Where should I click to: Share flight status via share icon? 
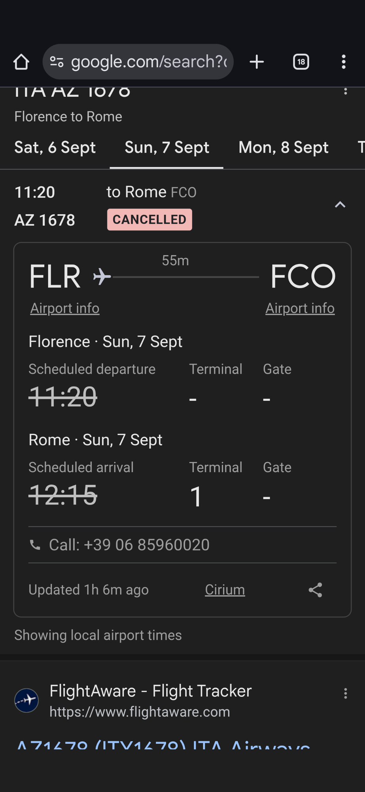[315, 590]
